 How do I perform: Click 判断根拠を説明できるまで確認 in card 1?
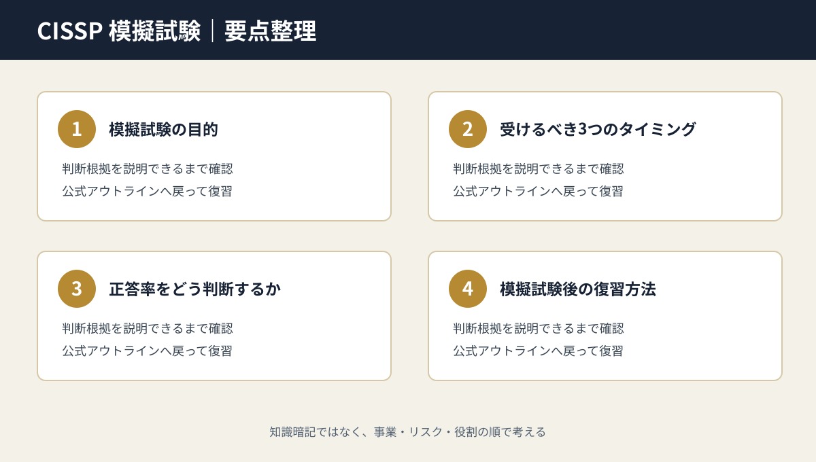(x=148, y=168)
